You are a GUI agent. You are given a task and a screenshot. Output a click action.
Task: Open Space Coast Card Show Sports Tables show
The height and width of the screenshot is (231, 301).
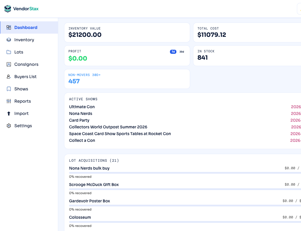click(x=120, y=134)
